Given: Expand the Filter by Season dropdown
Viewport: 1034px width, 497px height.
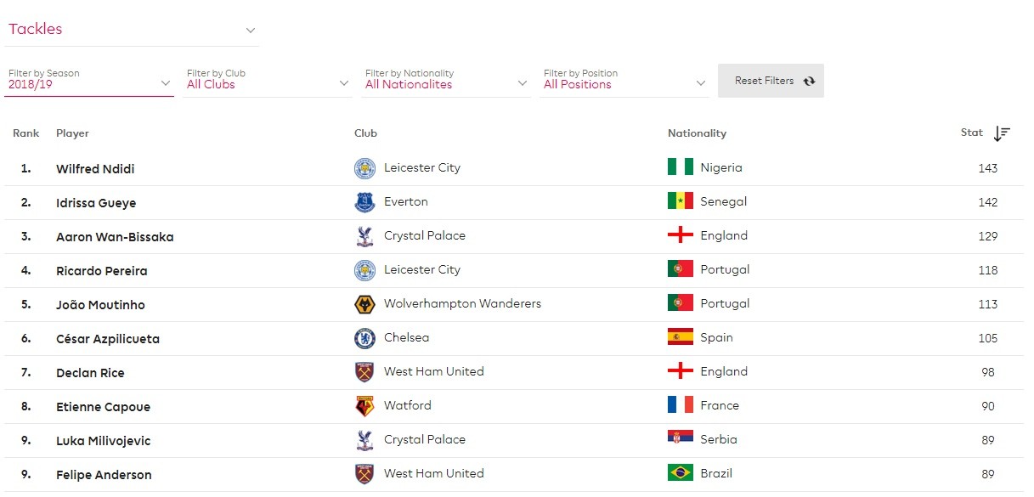Looking at the screenshot, I should (89, 83).
